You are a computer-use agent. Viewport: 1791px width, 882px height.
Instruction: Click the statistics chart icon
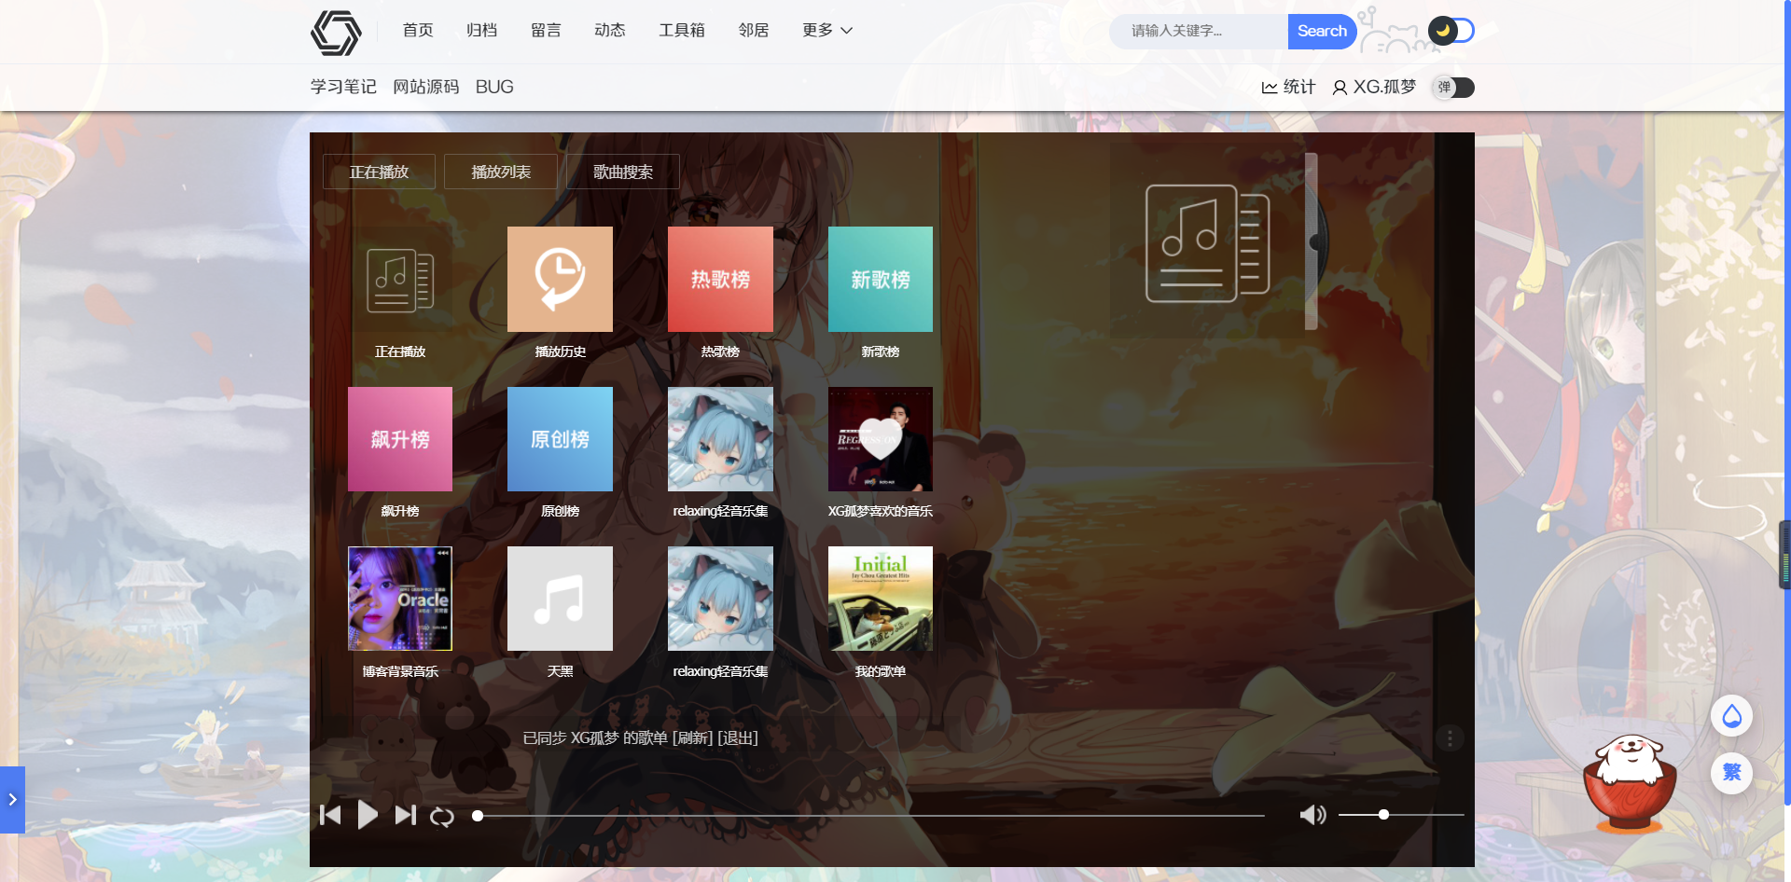click(1270, 88)
